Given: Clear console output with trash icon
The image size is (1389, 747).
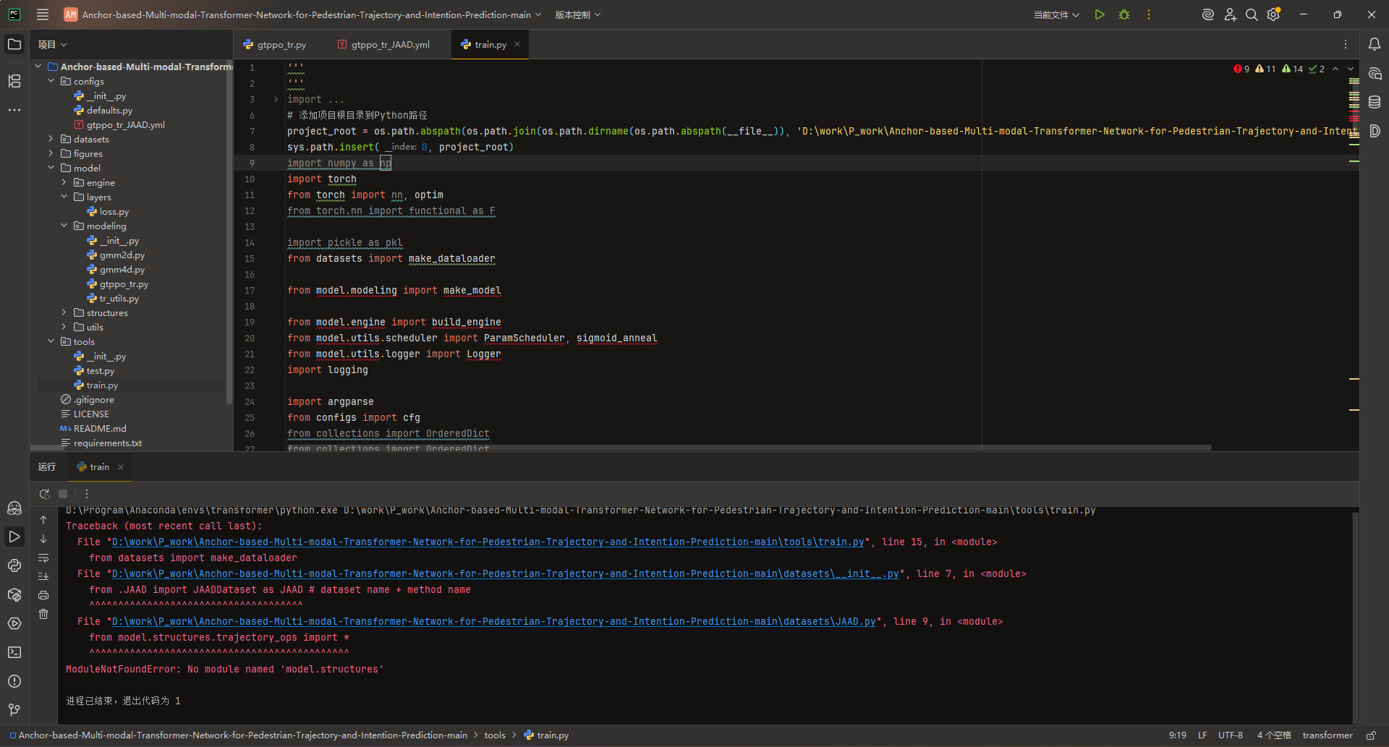Looking at the screenshot, I should (x=43, y=614).
